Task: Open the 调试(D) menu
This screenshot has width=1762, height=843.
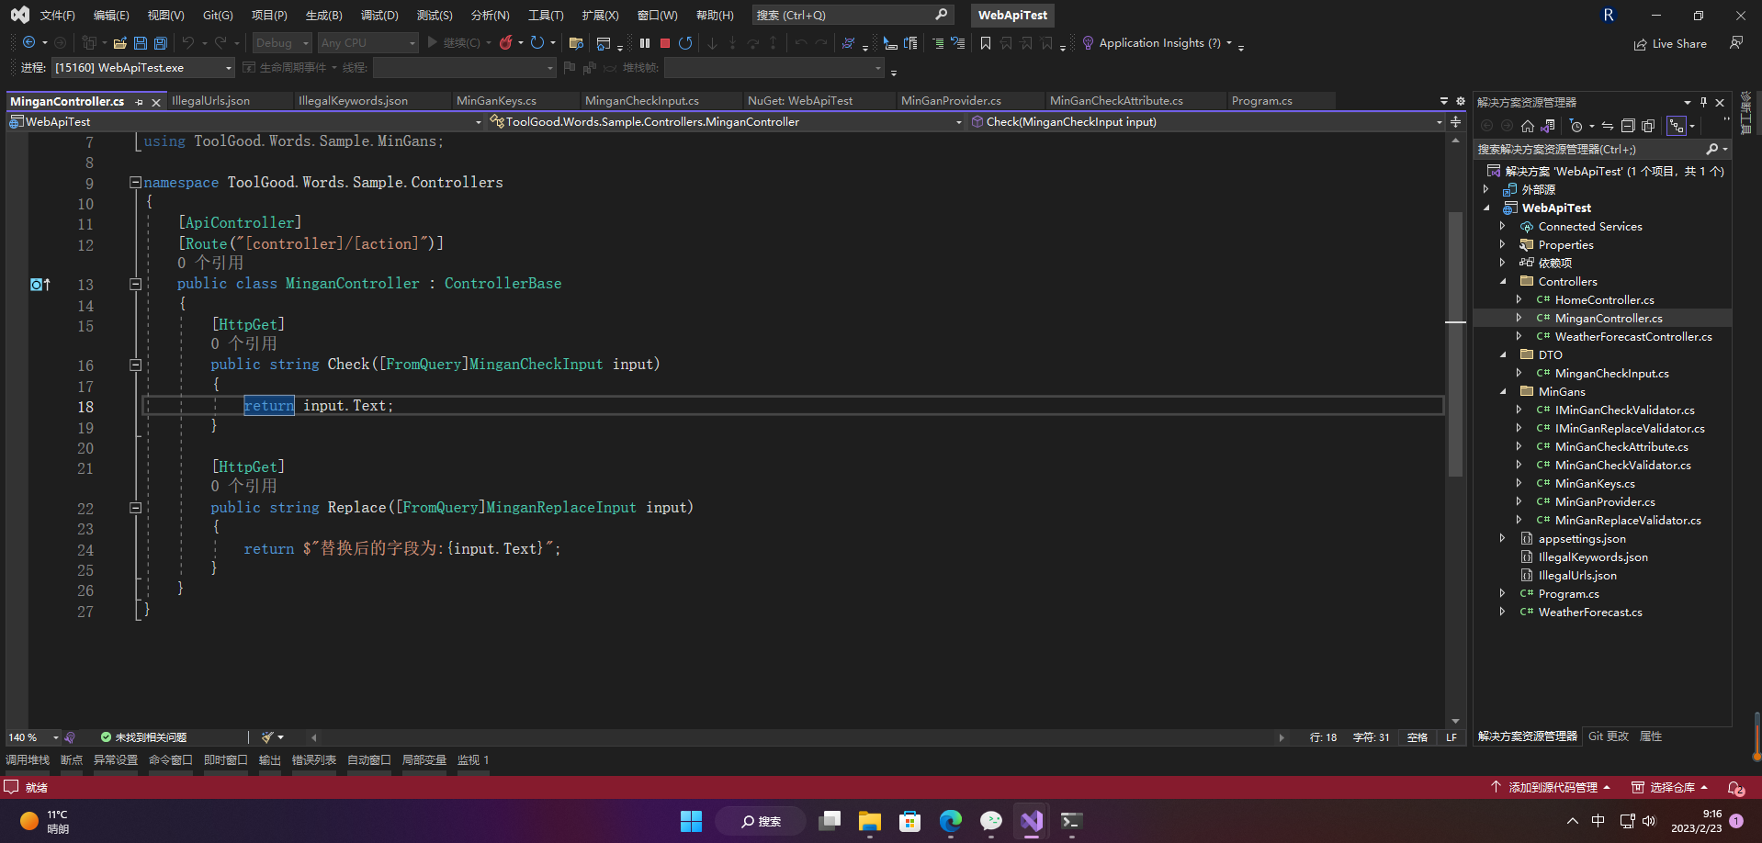Action: 378,15
